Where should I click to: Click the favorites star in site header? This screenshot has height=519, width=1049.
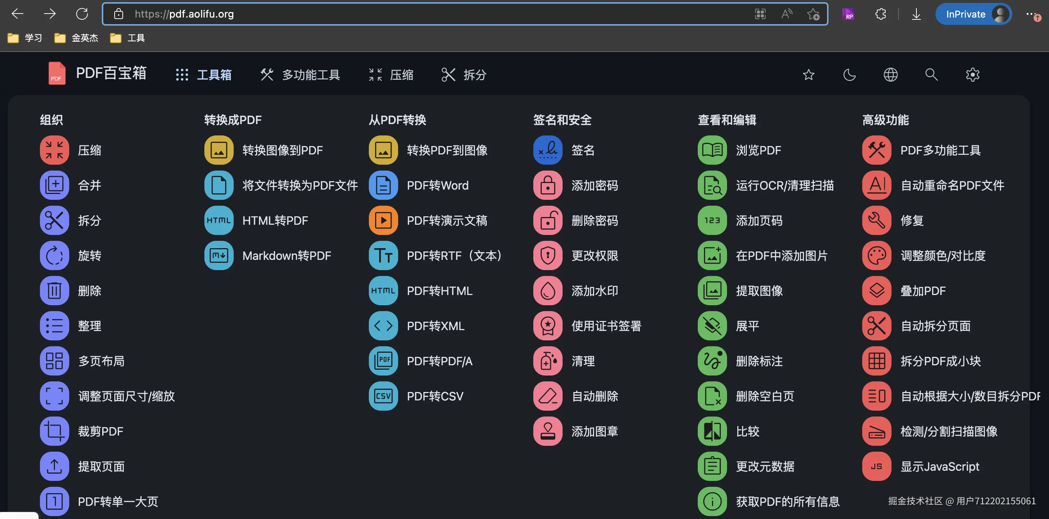(808, 75)
